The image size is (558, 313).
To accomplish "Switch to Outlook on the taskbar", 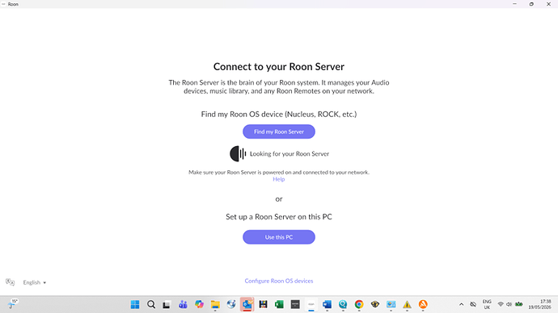I will 247,304.
